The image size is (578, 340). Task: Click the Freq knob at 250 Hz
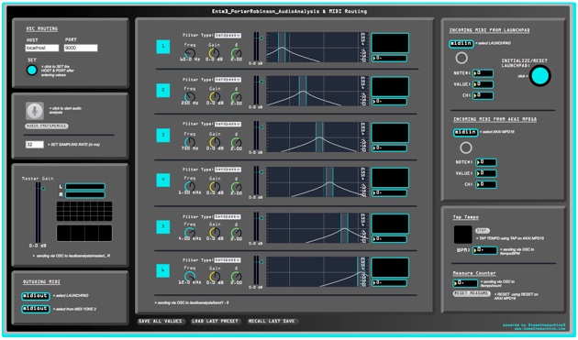pyautogui.click(x=190, y=97)
